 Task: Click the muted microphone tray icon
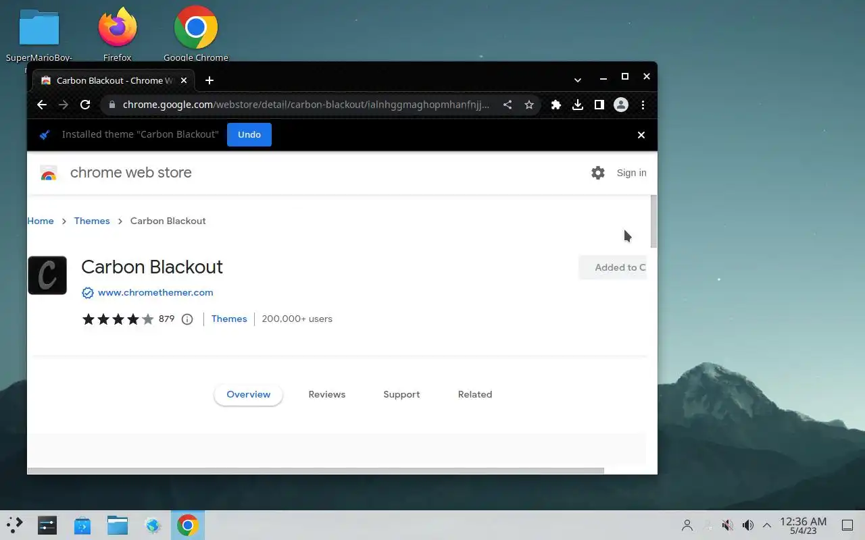coord(728,525)
